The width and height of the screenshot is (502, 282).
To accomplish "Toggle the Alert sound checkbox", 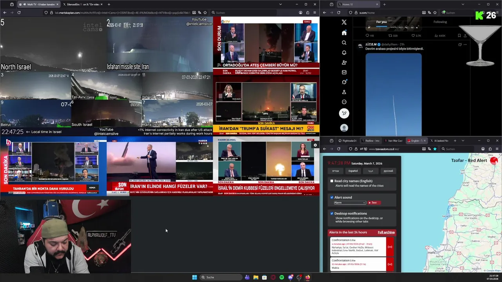I will pyautogui.click(x=332, y=197).
